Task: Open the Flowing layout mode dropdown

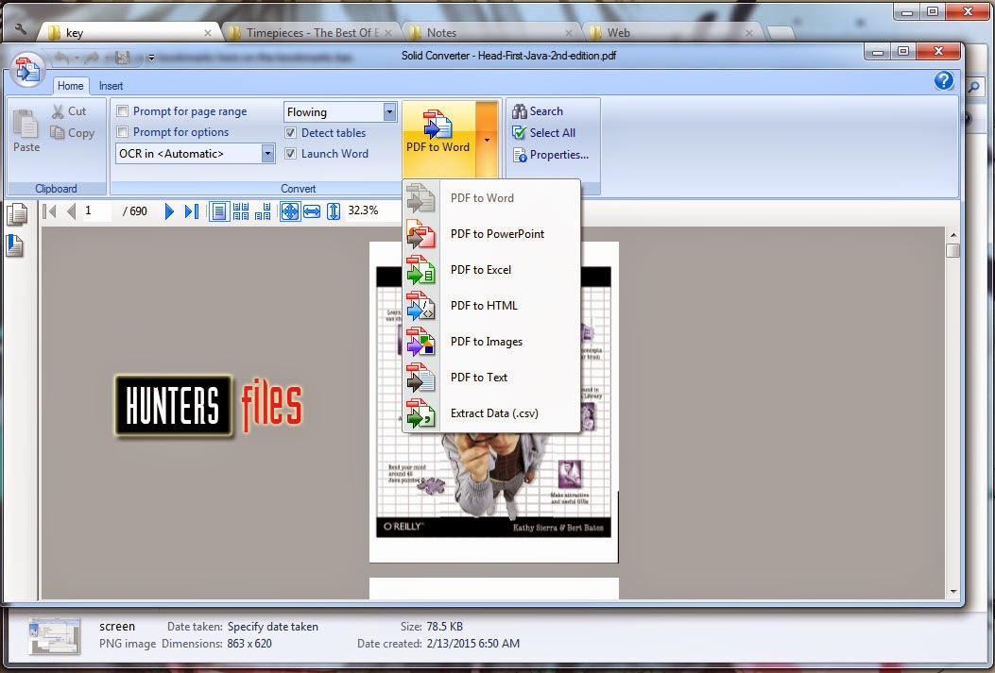Action: tap(389, 112)
